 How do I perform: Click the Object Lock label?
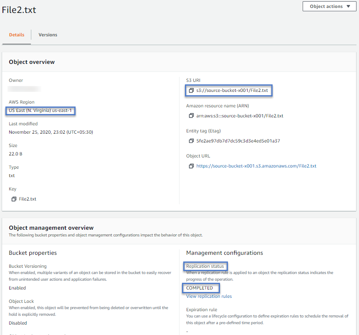click(x=21, y=301)
